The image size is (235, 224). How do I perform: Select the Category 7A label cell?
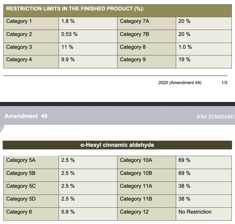pyautogui.click(x=146, y=23)
